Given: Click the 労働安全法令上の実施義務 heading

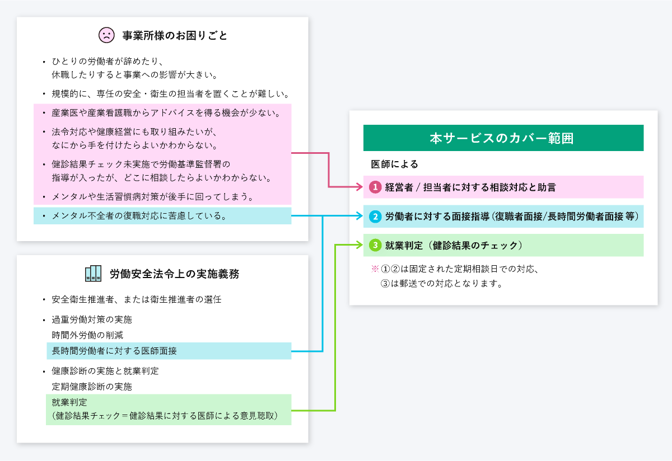Looking at the screenshot, I should [174, 274].
